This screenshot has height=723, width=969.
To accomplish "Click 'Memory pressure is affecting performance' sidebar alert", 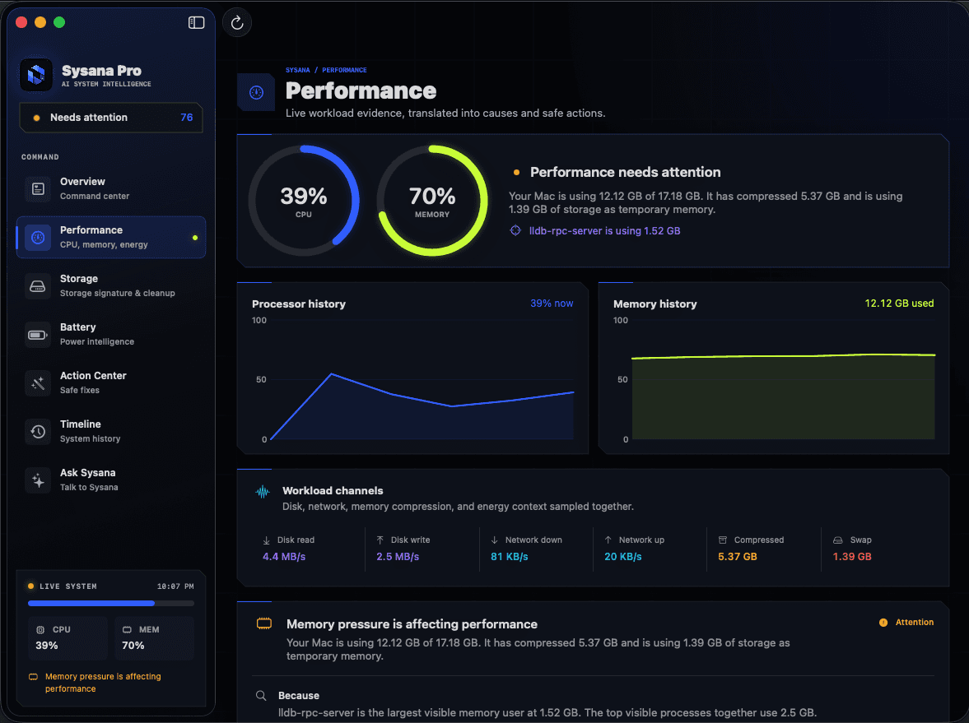I will point(103,683).
